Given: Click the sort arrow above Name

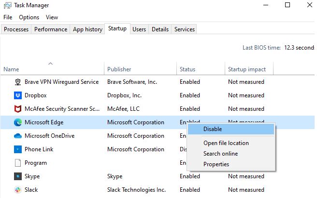Looking at the screenshot, I should [x=51, y=64].
